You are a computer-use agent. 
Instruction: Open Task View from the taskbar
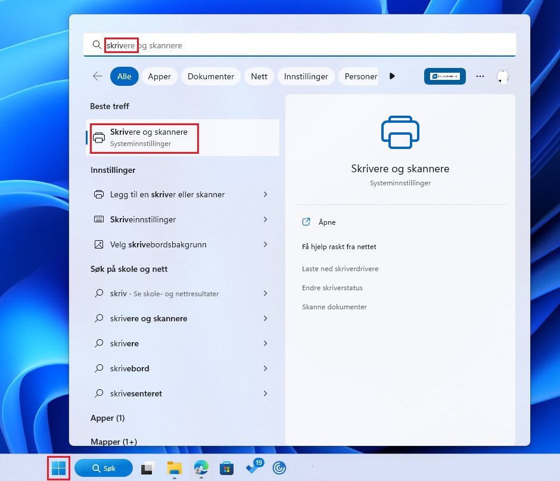click(148, 468)
